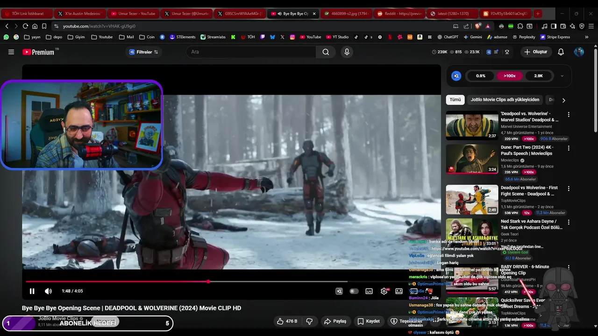The image size is (598, 336).
Task: Switch to the Umur Tezer - YouTube tab
Action: (133, 14)
